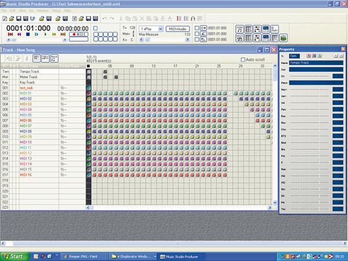Click the fast forward button
The height and width of the screenshot is (261, 348).
pos(54,34)
